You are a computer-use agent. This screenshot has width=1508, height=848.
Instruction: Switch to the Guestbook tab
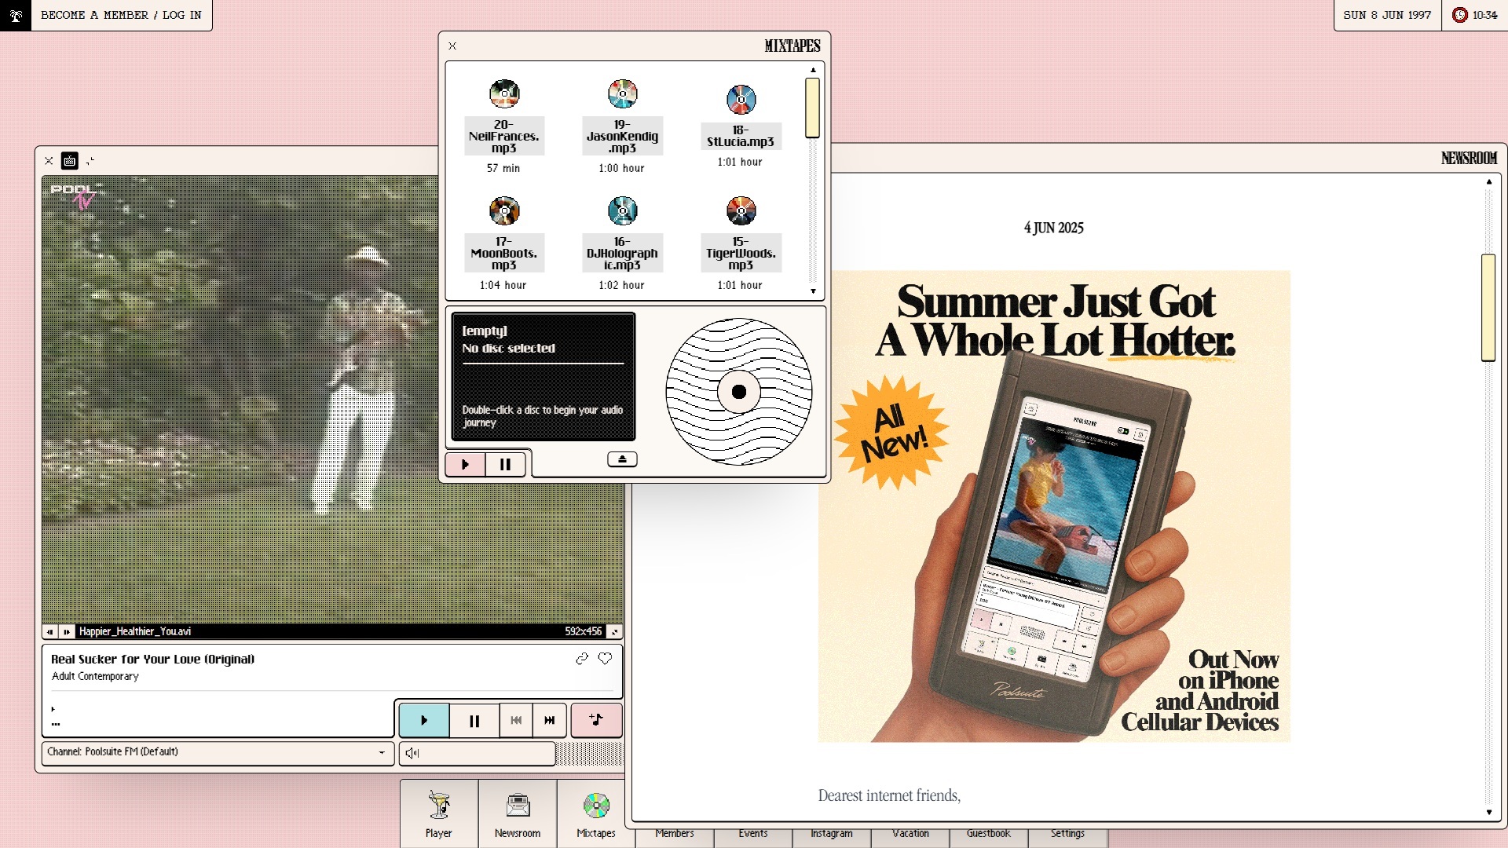pos(988,834)
